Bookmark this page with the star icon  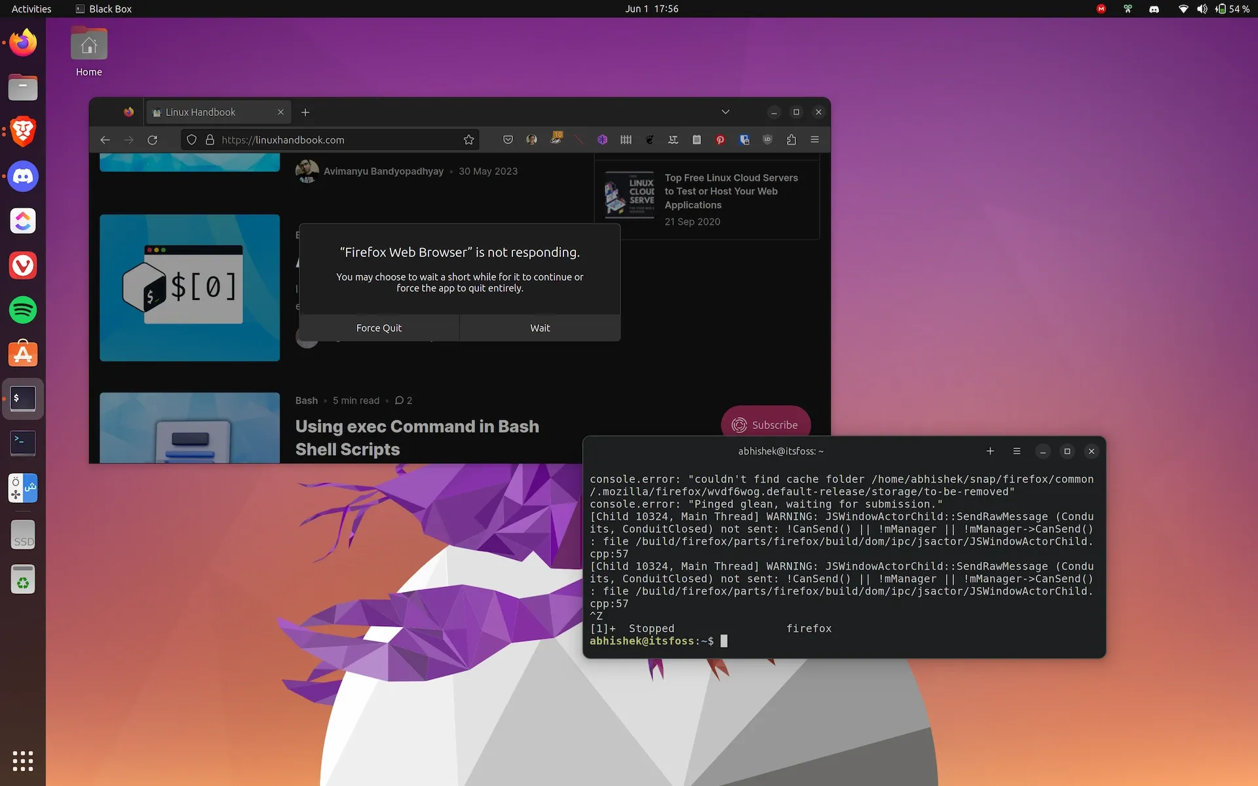pyautogui.click(x=468, y=140)
